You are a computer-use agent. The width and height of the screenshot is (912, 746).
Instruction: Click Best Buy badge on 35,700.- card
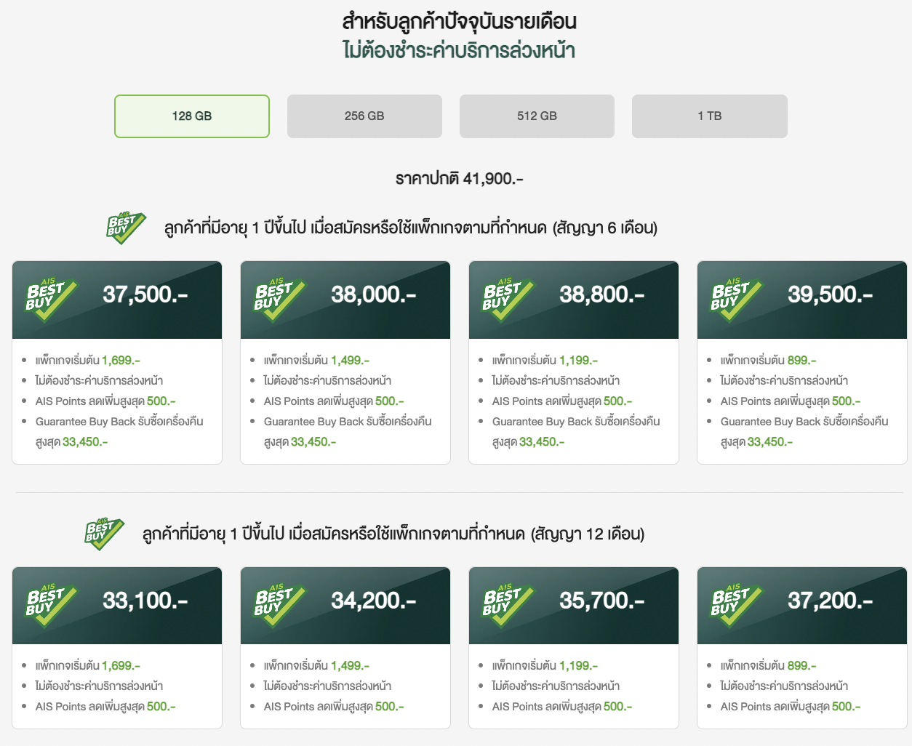tap(508, 605)
